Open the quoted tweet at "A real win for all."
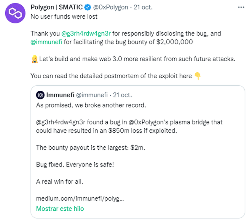The image size is (252, 221). [60, 181]
